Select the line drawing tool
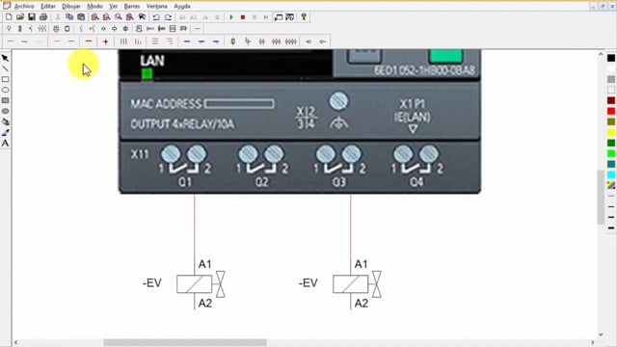This screenshot has height=347, width=617. pyautogui.click(x=5, y=68)
